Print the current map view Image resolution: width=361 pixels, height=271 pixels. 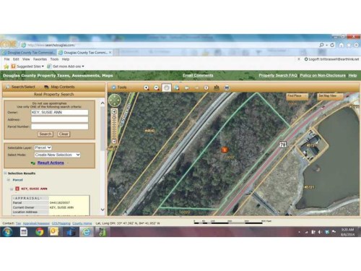(227, 88)
